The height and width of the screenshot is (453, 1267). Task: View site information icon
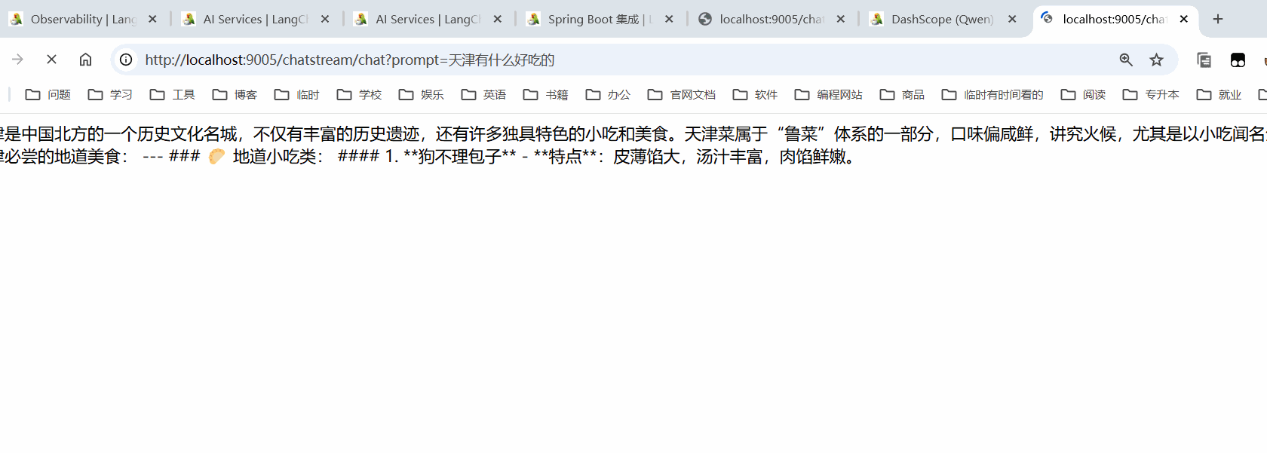(126, 60)
